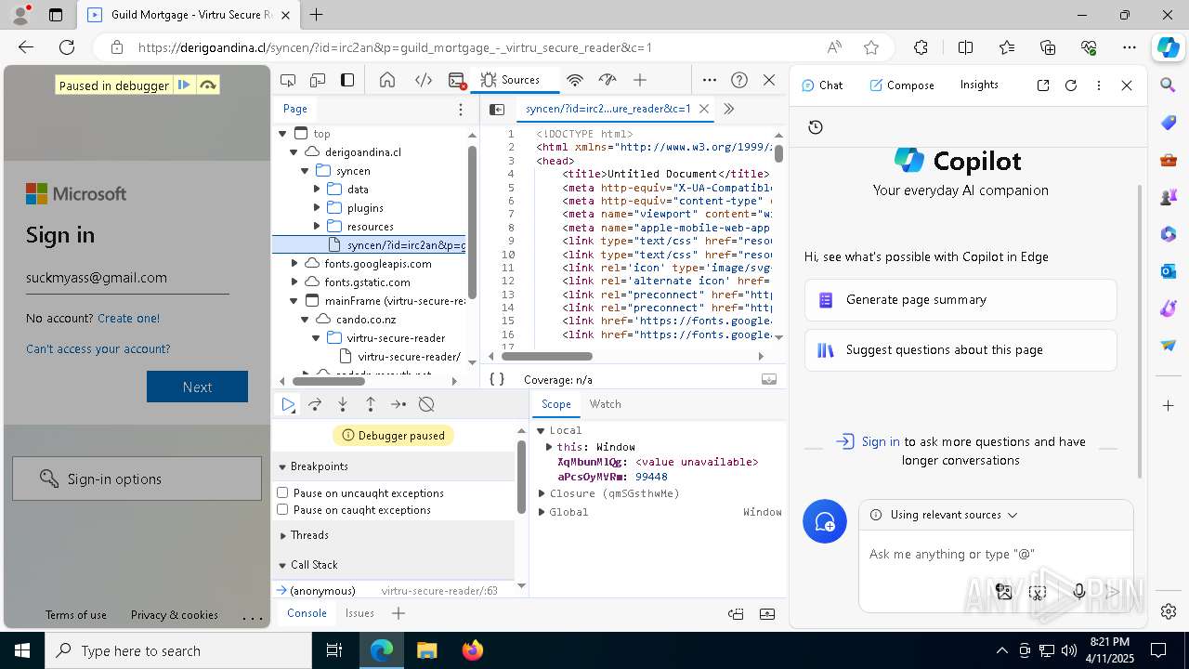Expand the data folder in tree

317,190
